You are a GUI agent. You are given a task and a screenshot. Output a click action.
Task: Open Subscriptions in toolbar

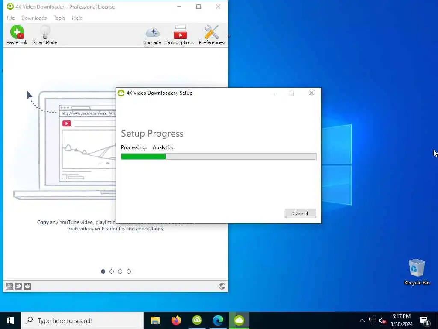coord(180,35)
